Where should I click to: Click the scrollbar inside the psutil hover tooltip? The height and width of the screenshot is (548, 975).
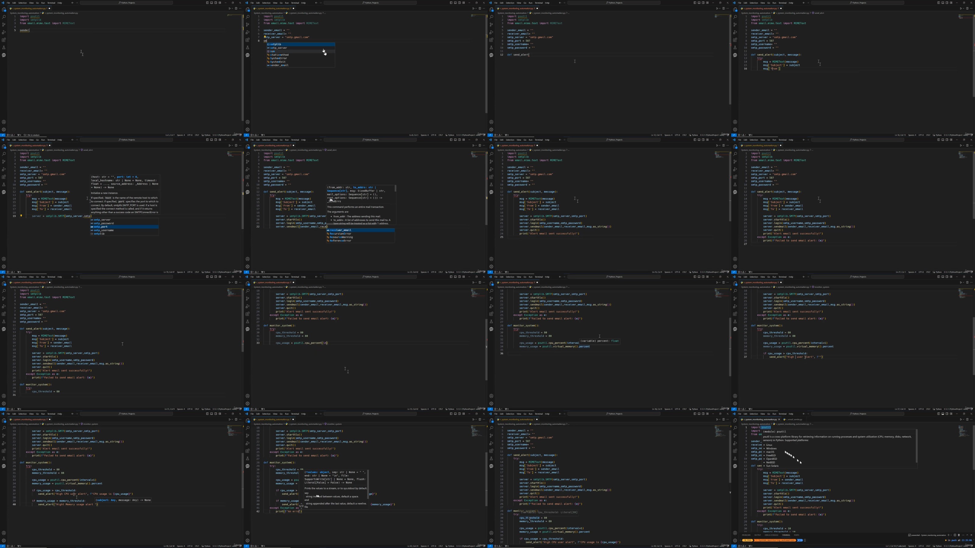point(916,445)
